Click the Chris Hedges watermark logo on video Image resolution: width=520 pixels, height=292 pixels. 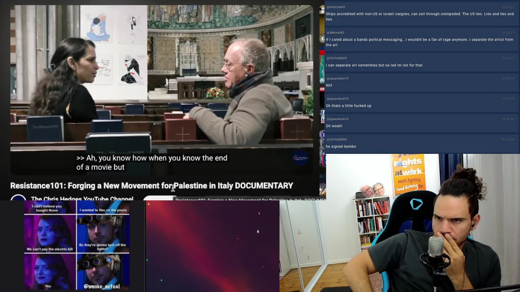pyautogui.click(x=300, y=158)
